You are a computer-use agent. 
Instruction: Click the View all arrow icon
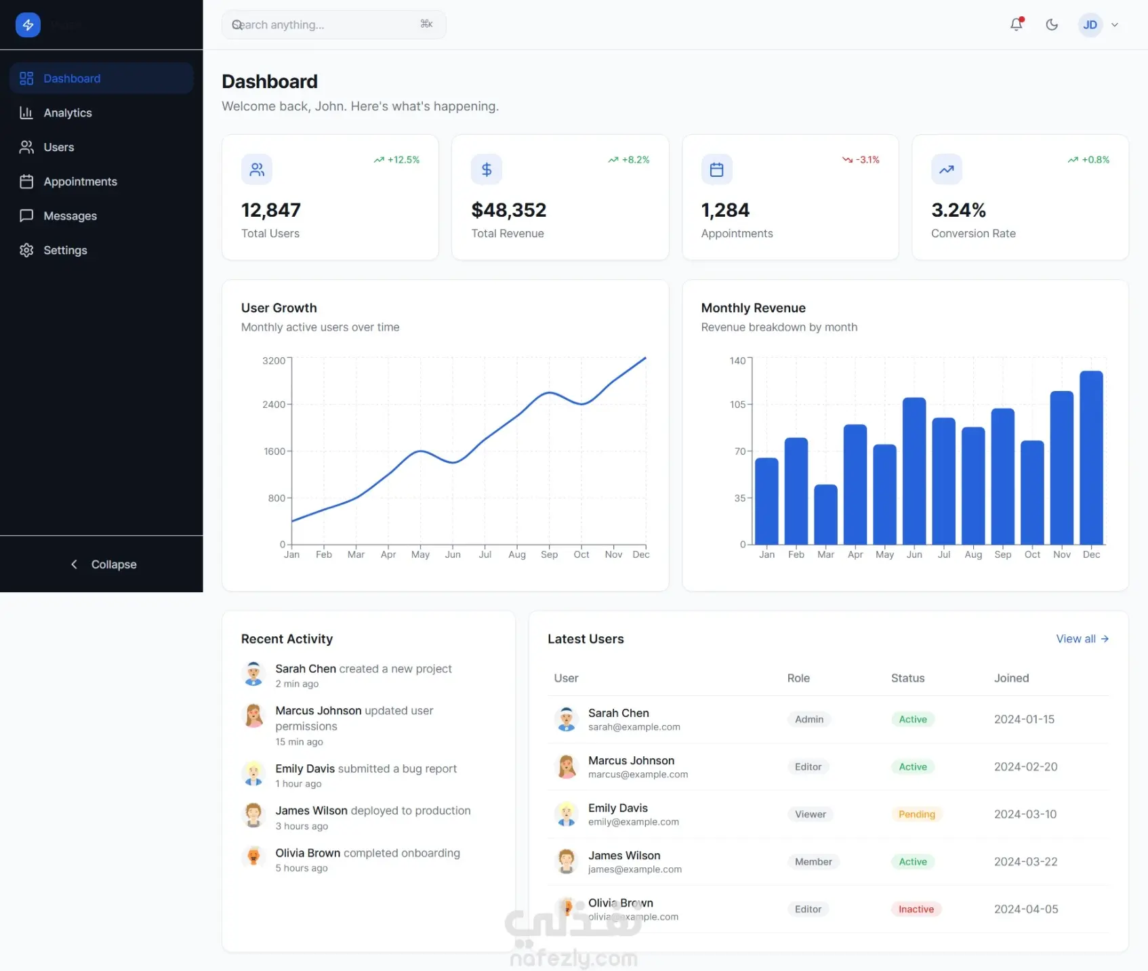pos(1105,639)
